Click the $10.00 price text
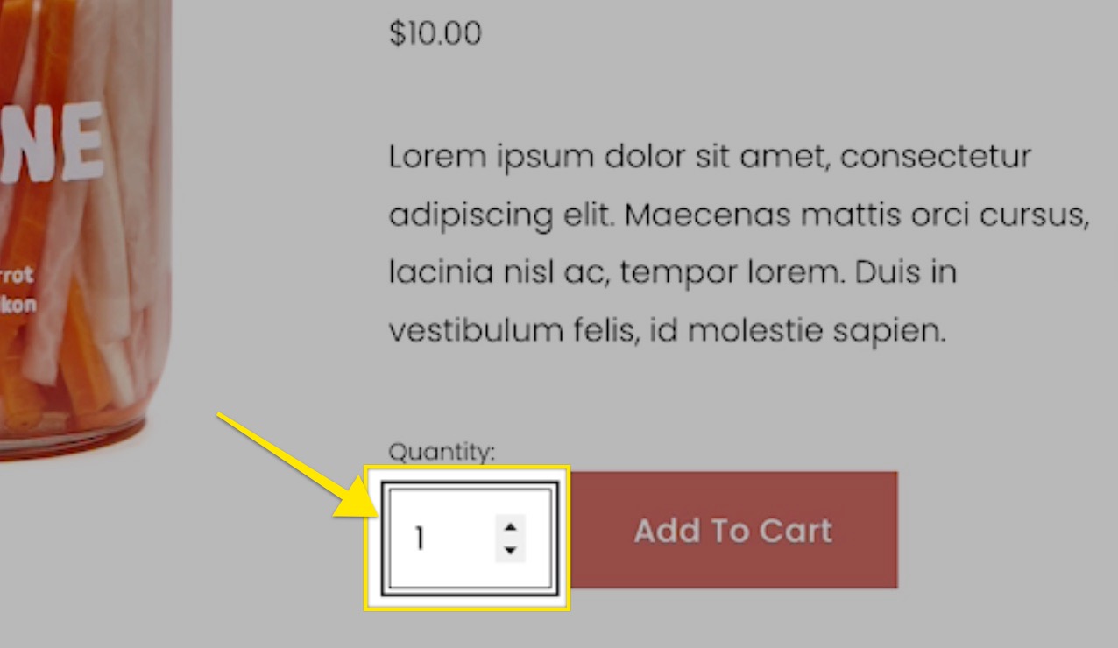Image resolution: width=1118 pixels, height=648 pixels. click(x=435, y=33)
